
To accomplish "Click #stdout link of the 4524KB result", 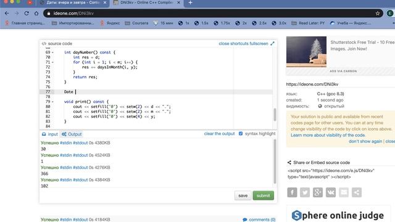I will [80, 155].
